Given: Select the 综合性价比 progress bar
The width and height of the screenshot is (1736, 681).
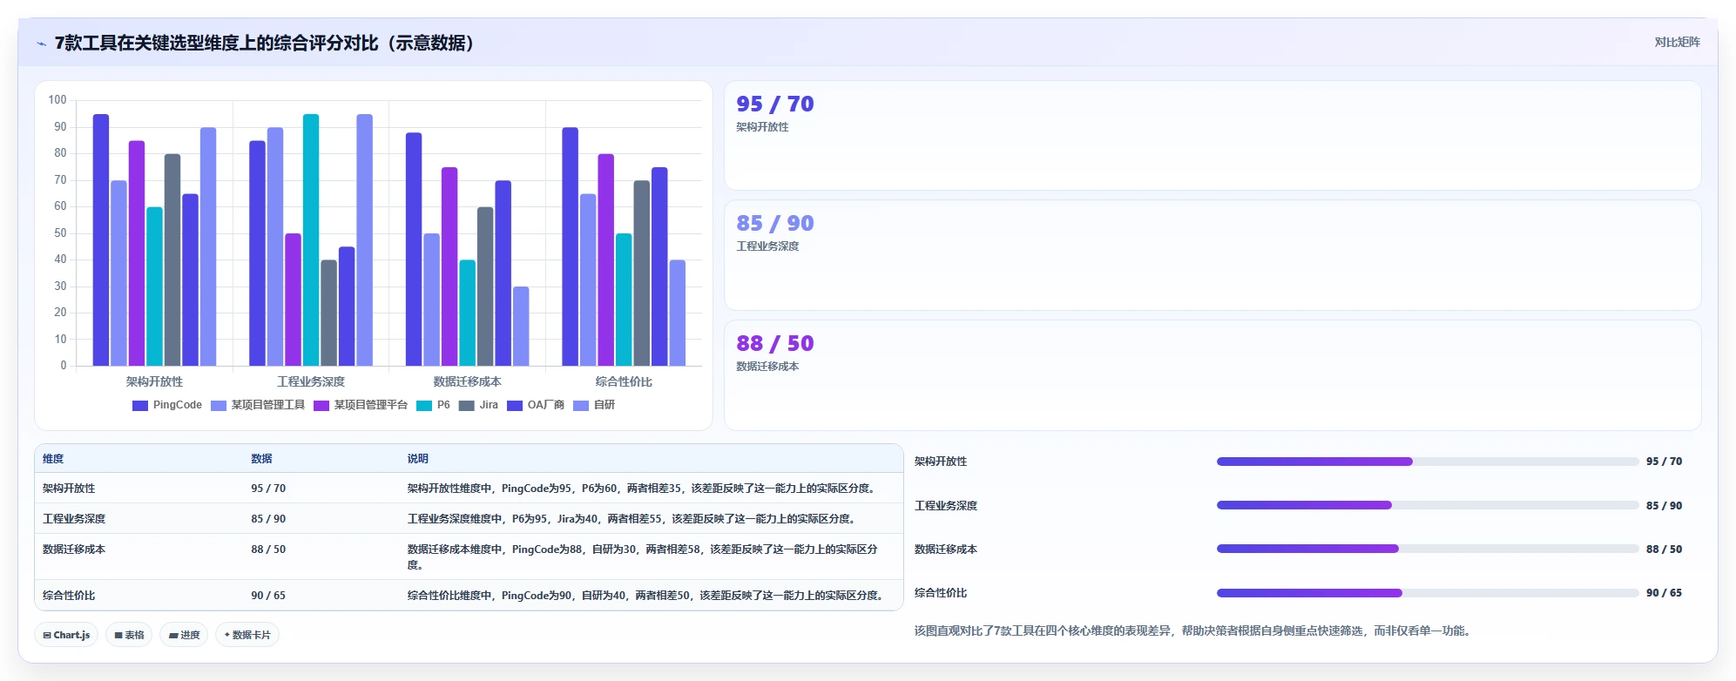Looking at the screenshot, I should pyautogui.click(x=1428, y=593).
